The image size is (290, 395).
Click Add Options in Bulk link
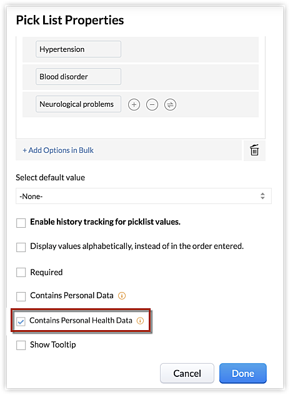(58, 150)
